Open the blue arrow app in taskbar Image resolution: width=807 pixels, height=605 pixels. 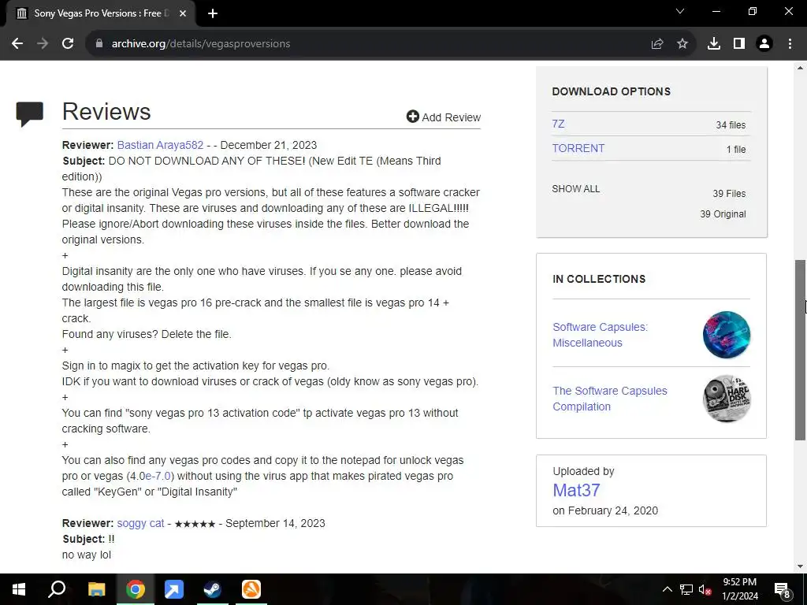[174, 589]
